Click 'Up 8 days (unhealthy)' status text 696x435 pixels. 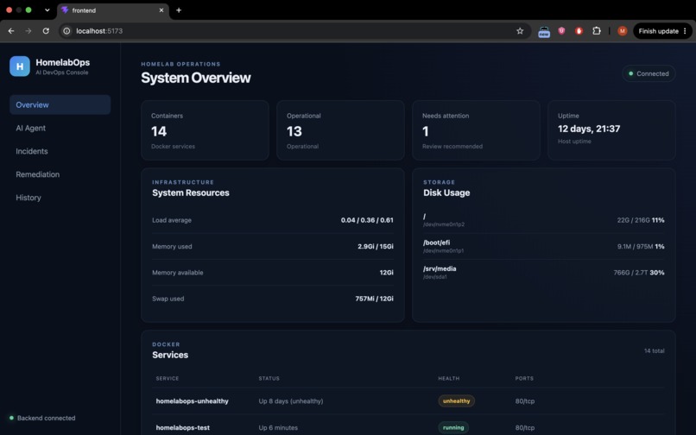click(291, 400)
